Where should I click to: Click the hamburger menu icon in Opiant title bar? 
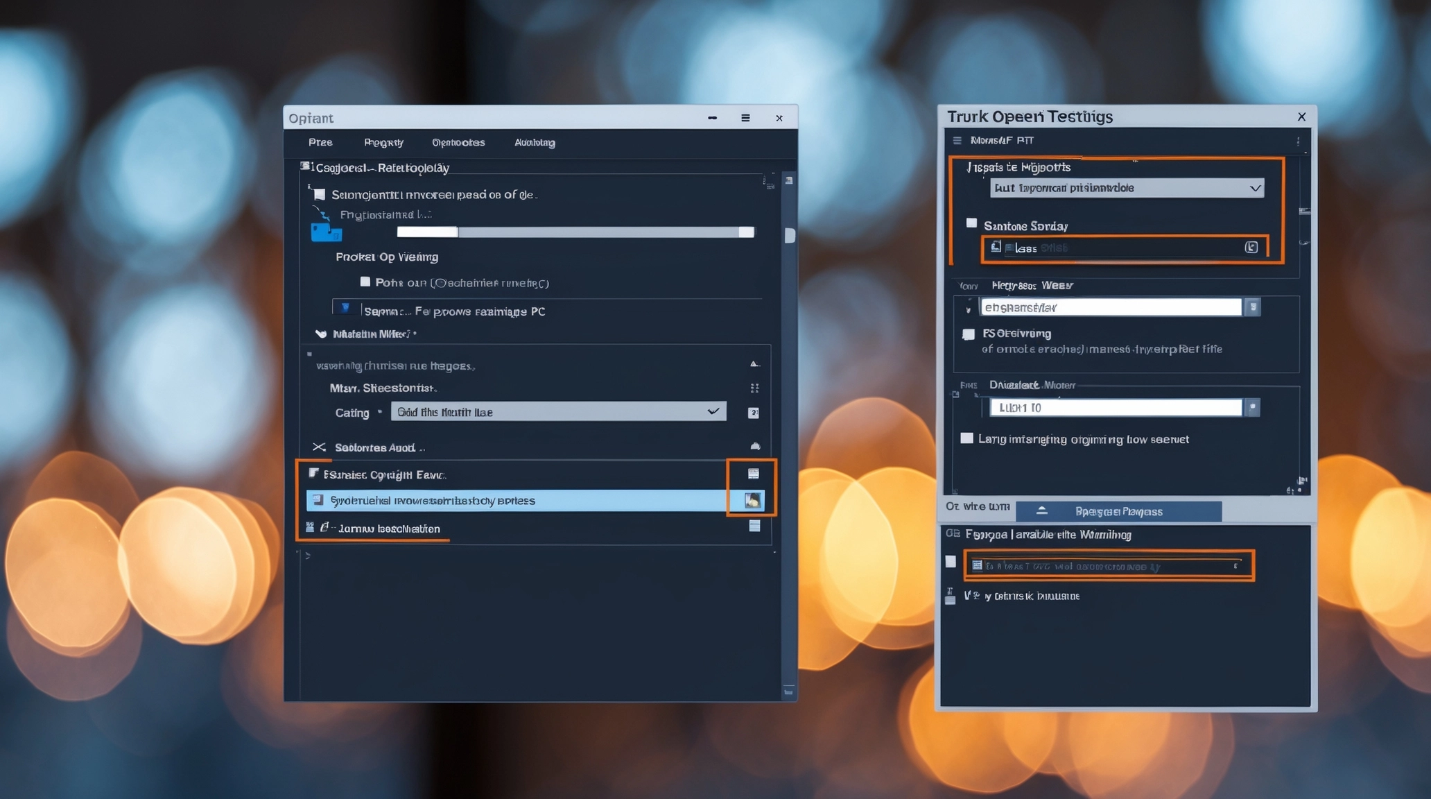tap(745, 118)
